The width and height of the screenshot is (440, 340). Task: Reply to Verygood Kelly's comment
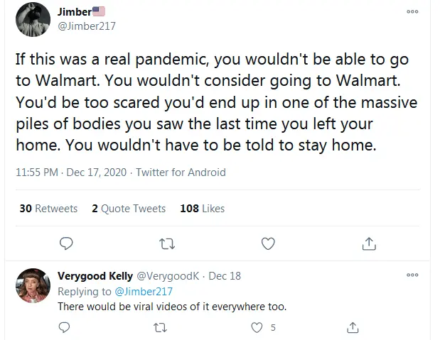click(x=64, y=327)
